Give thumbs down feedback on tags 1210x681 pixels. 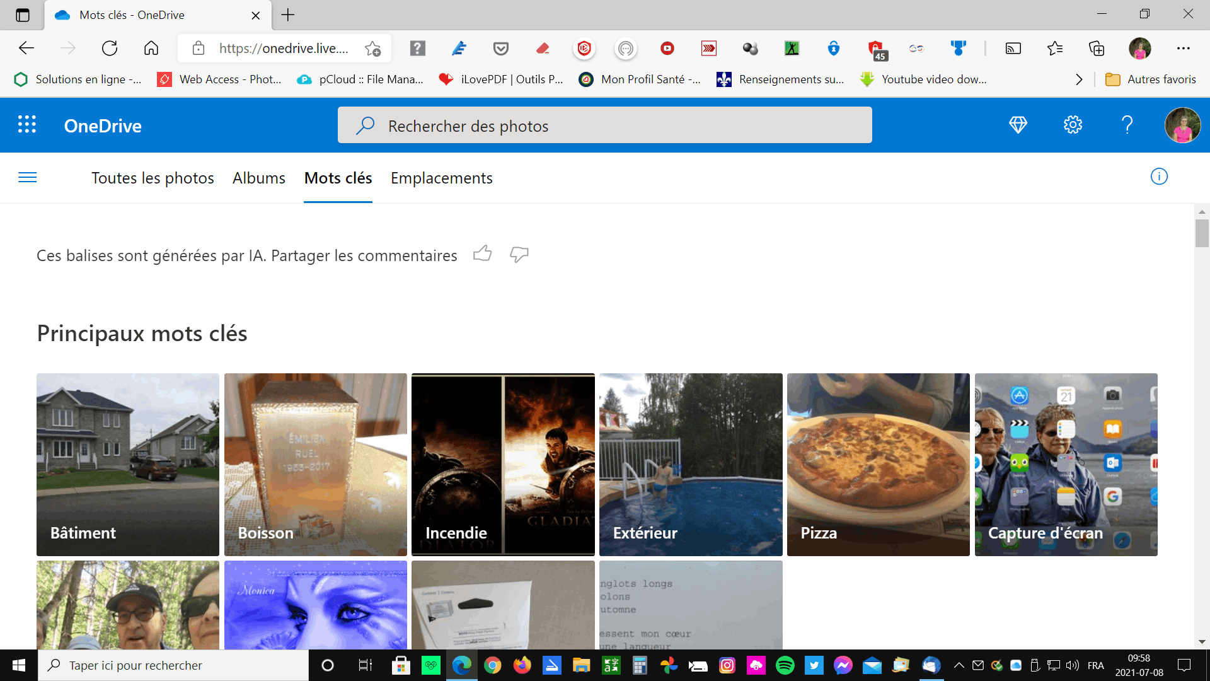pyautogui.click(x=519, y=254)
